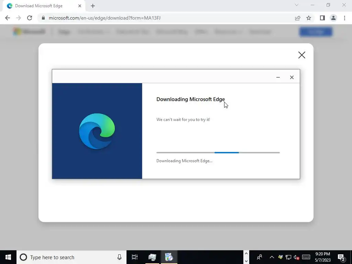Open the tab search chevron

click(x=297, y=5)
